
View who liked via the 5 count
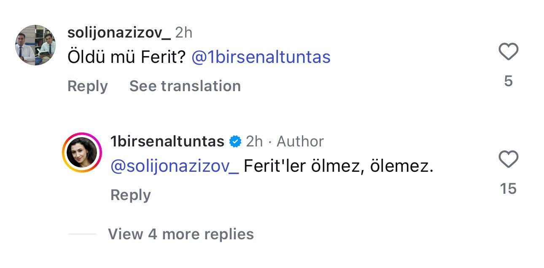(x=508, y=81)
